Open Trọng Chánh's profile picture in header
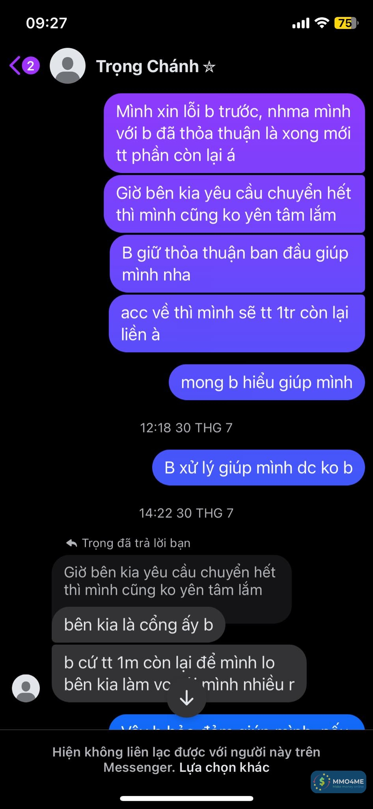The height and width of the screenshot is (809, 373). (67, 66)
